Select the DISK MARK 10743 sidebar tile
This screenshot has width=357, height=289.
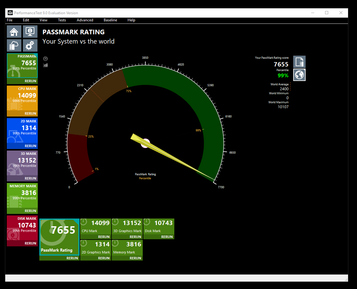[x=22, y=228]
